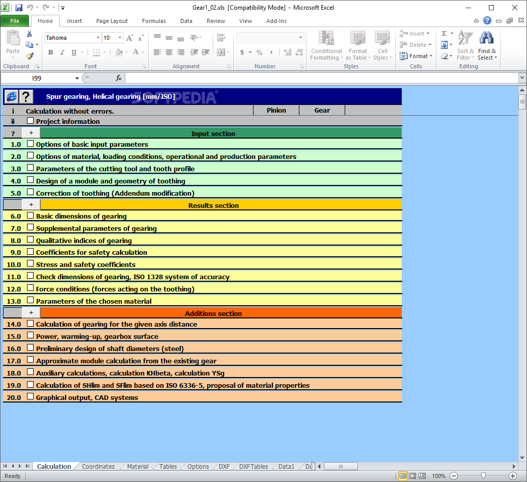Open the Insert ribbon tab
527x482 pixels.
(74, 21)
